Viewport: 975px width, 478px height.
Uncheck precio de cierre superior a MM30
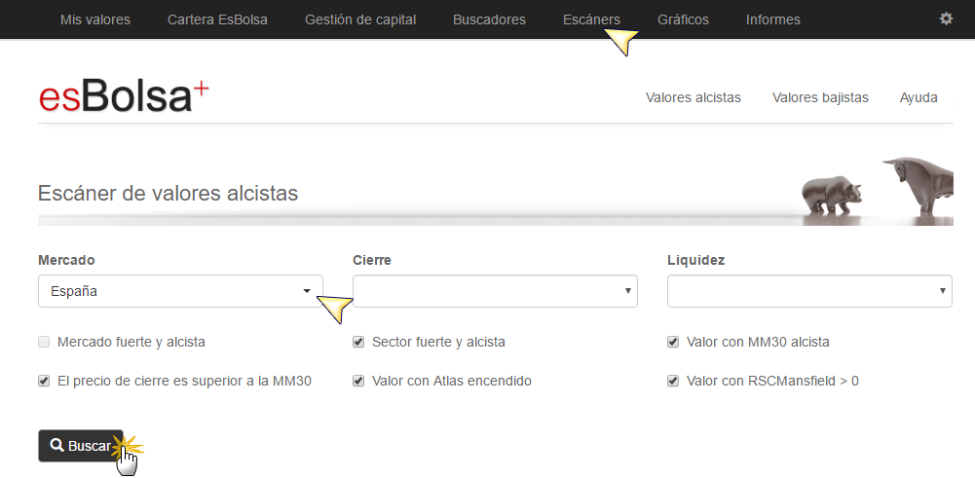click(x=44, y=381)
